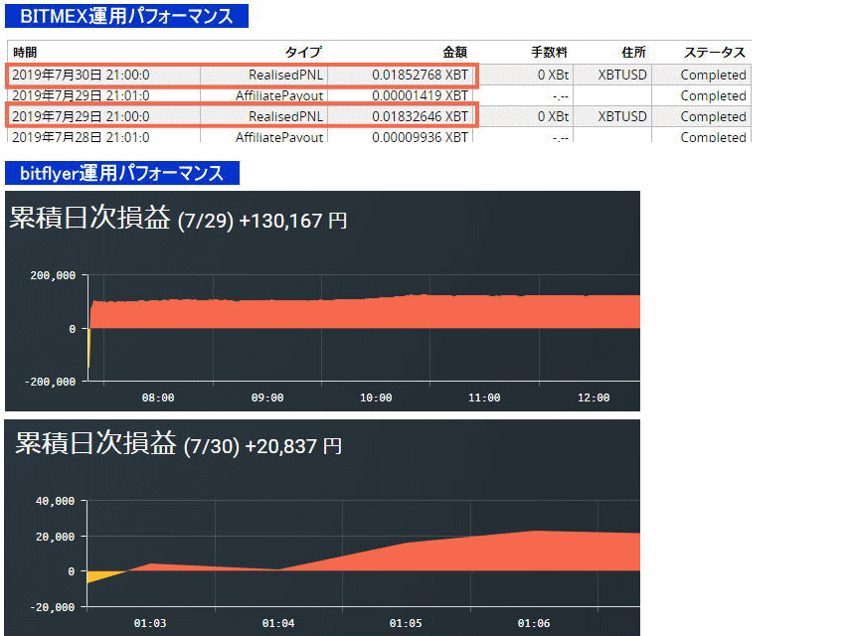Click the bitflyer運用パフォーマンス heading banner
The width and height of the screenshot is (857, 636).
(x=121, y=173)
